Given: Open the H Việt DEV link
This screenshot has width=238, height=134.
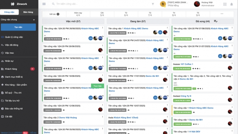Looking at the screenshot, I should 195,132.
